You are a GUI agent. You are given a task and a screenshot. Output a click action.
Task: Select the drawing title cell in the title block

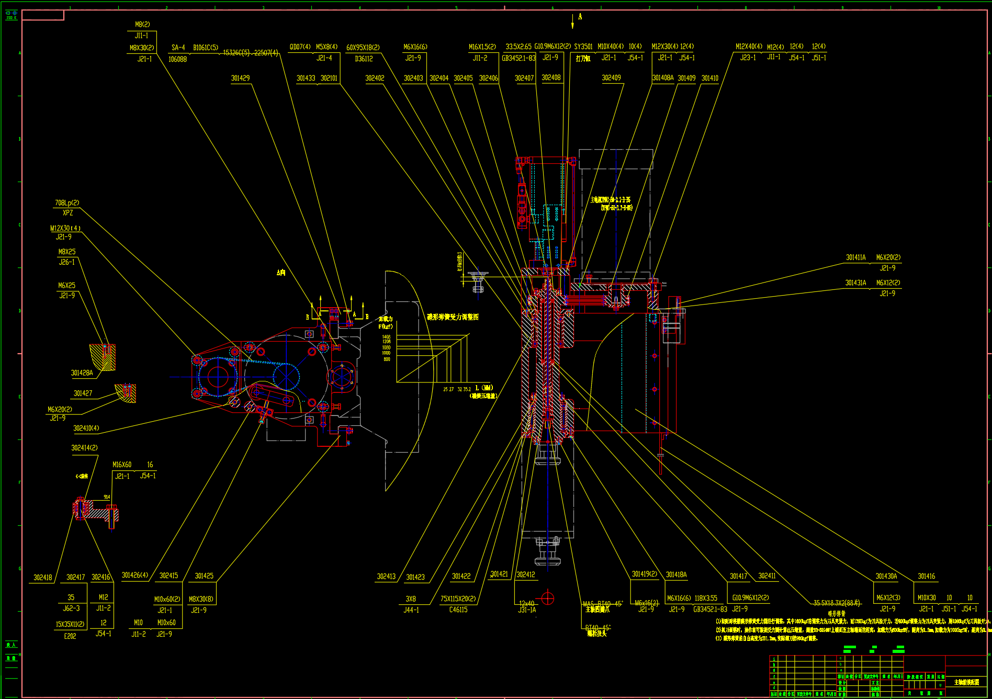tap(966, 682)
